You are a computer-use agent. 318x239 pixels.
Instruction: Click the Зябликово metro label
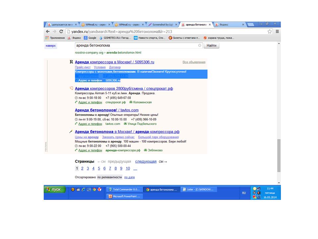155,150
